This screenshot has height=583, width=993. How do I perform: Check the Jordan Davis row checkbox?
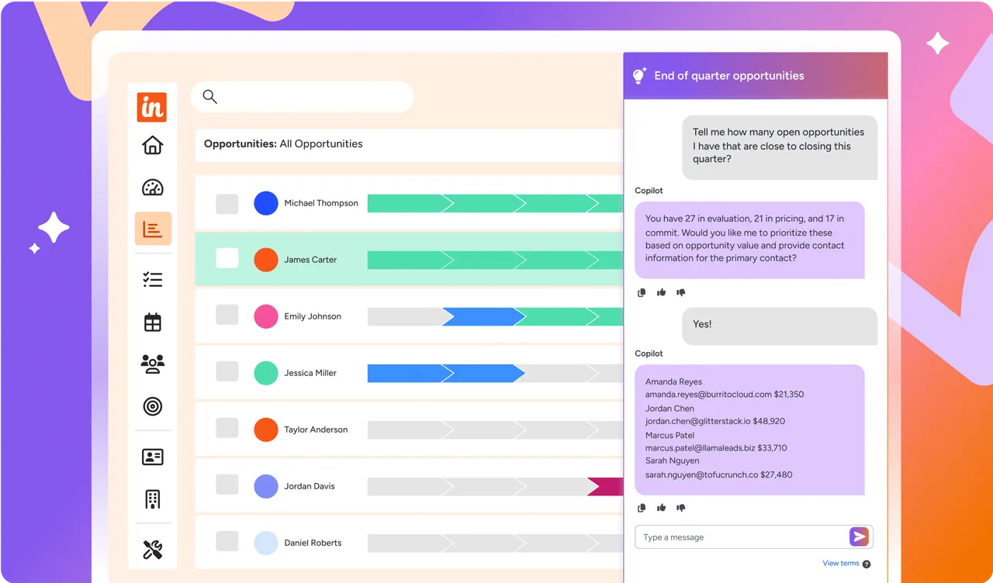[227, 485]
